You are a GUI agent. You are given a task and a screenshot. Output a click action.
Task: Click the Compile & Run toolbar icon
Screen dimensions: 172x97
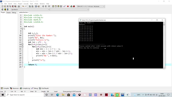[x=58, y=6]
